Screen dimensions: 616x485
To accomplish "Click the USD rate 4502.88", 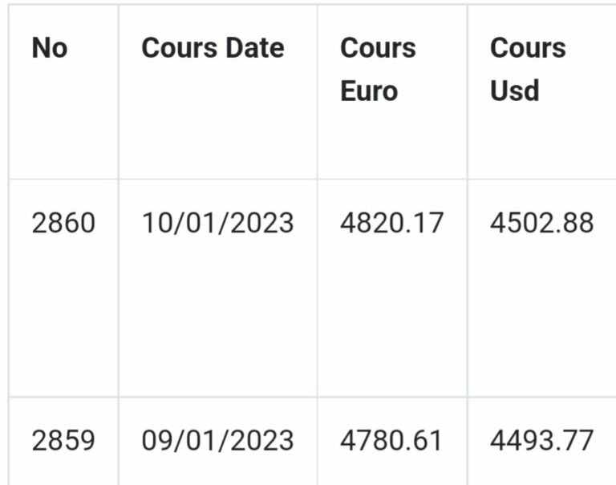I will click(x=541, y=223).
